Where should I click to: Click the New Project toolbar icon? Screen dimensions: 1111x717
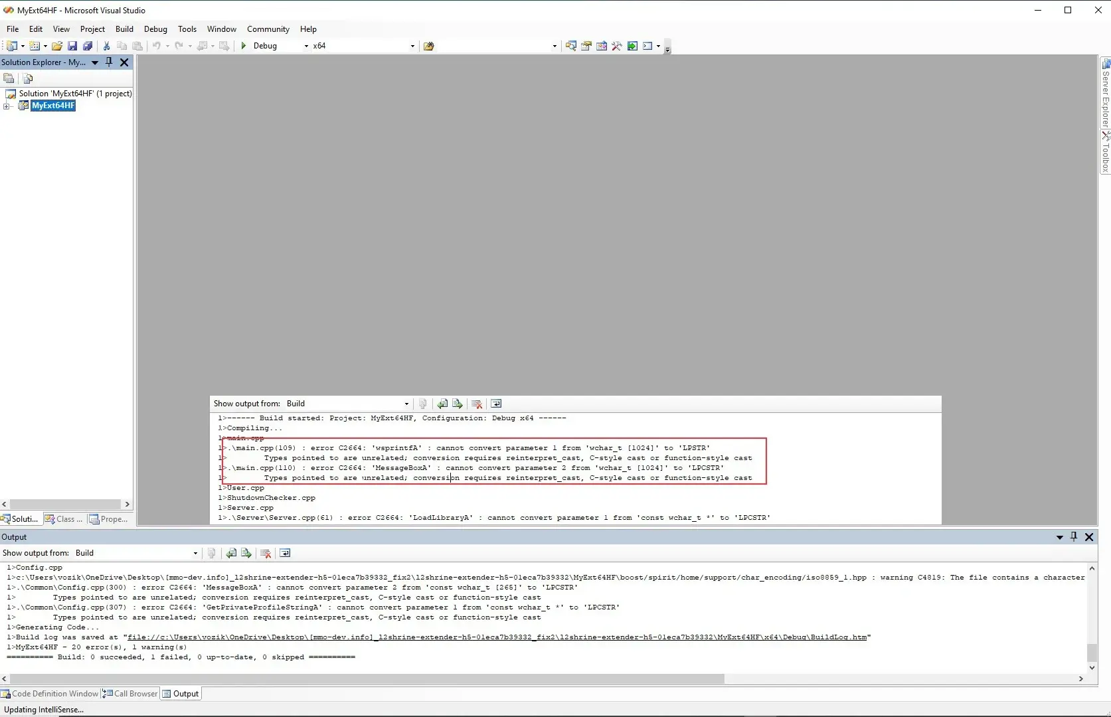click(x=11, y=46)
